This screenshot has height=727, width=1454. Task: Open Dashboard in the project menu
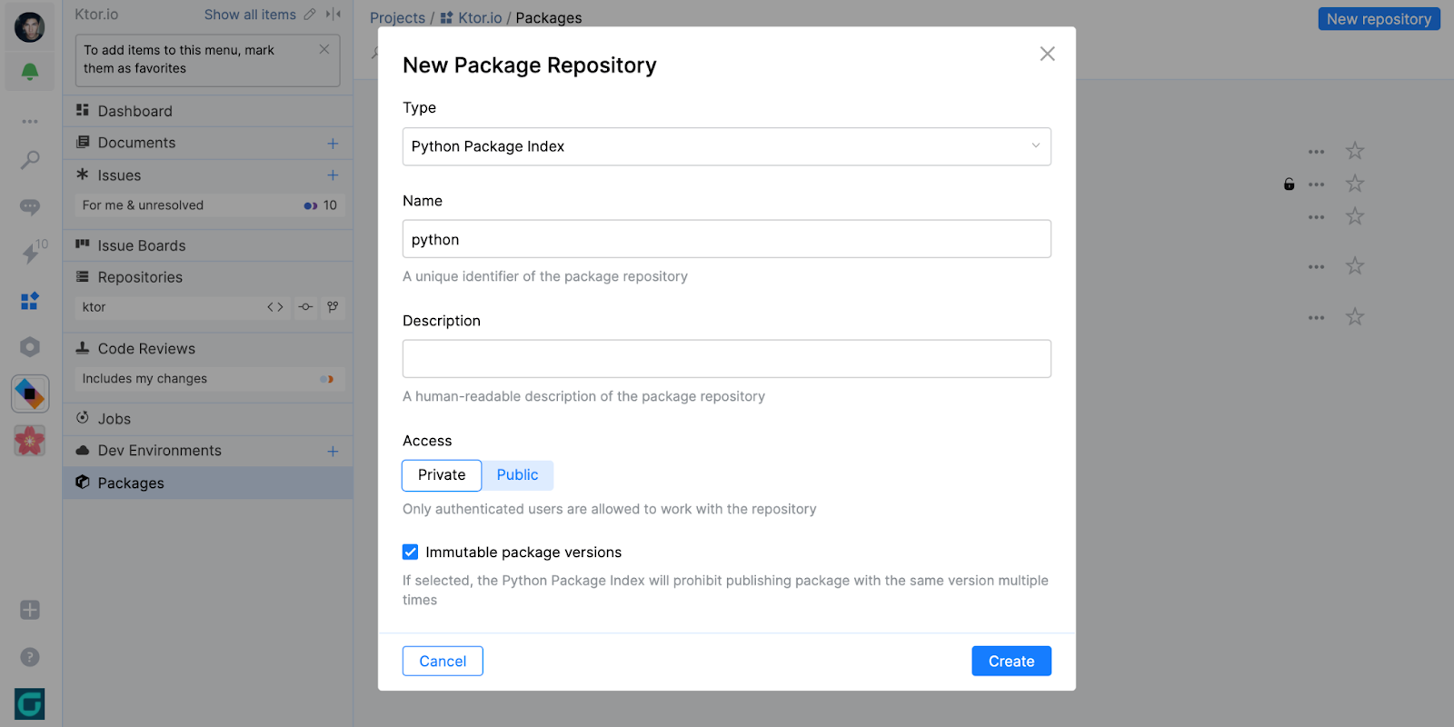pos(134,111)
